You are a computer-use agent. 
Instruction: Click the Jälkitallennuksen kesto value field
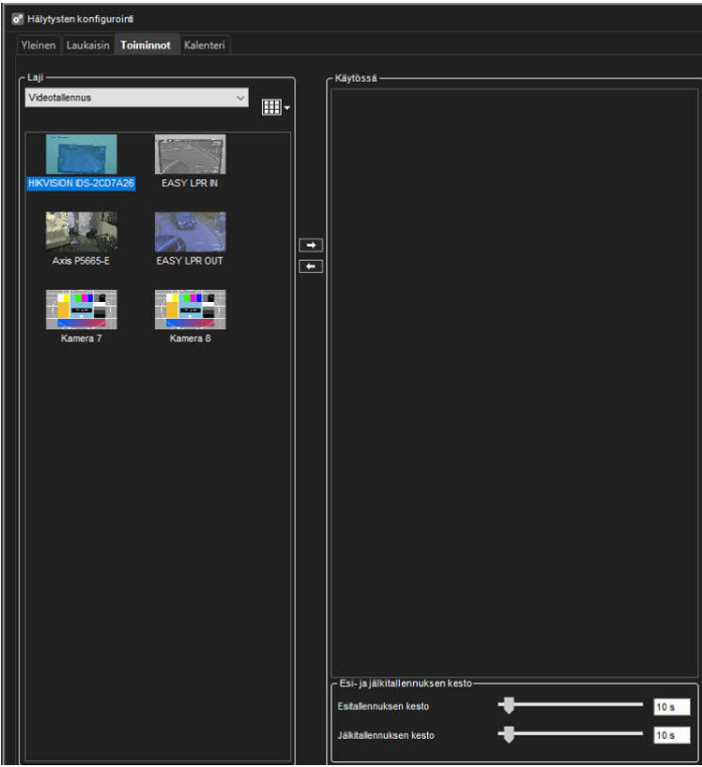670,735
